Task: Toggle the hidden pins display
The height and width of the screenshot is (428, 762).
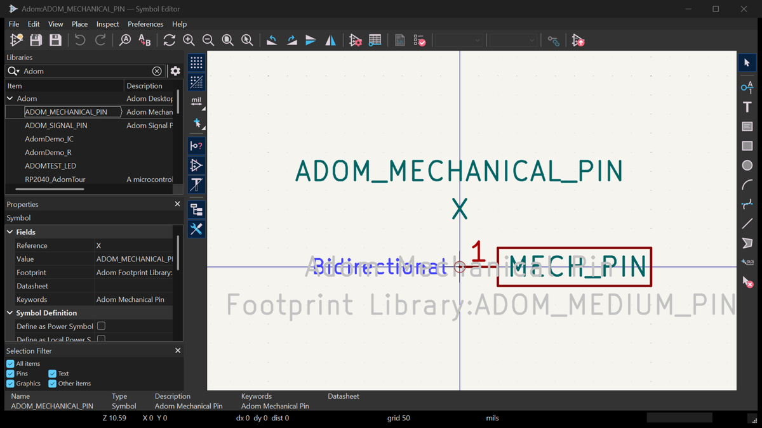Action: 196,146
